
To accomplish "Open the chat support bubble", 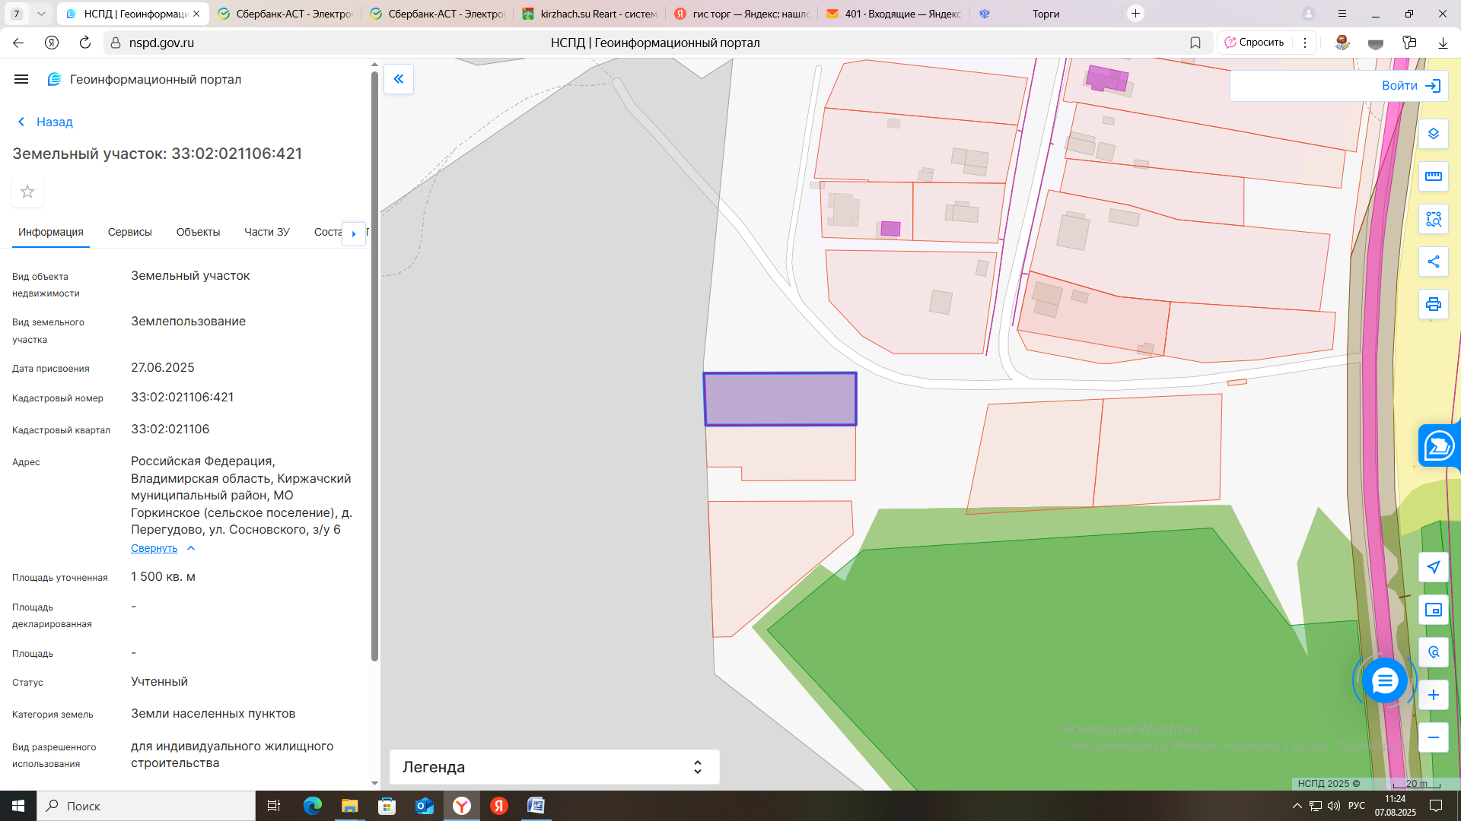I will coord(1383,680).
